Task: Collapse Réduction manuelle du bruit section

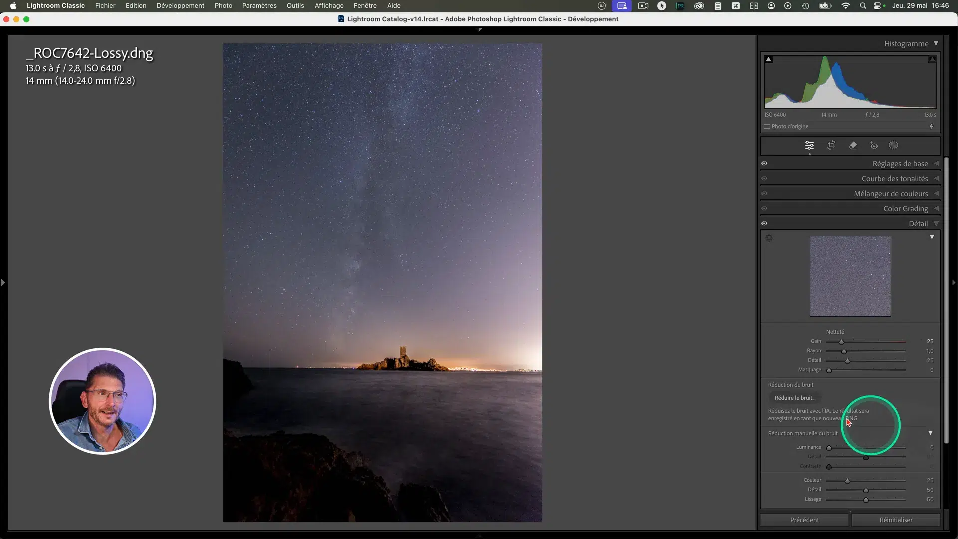Action: (x=930, y=433)
